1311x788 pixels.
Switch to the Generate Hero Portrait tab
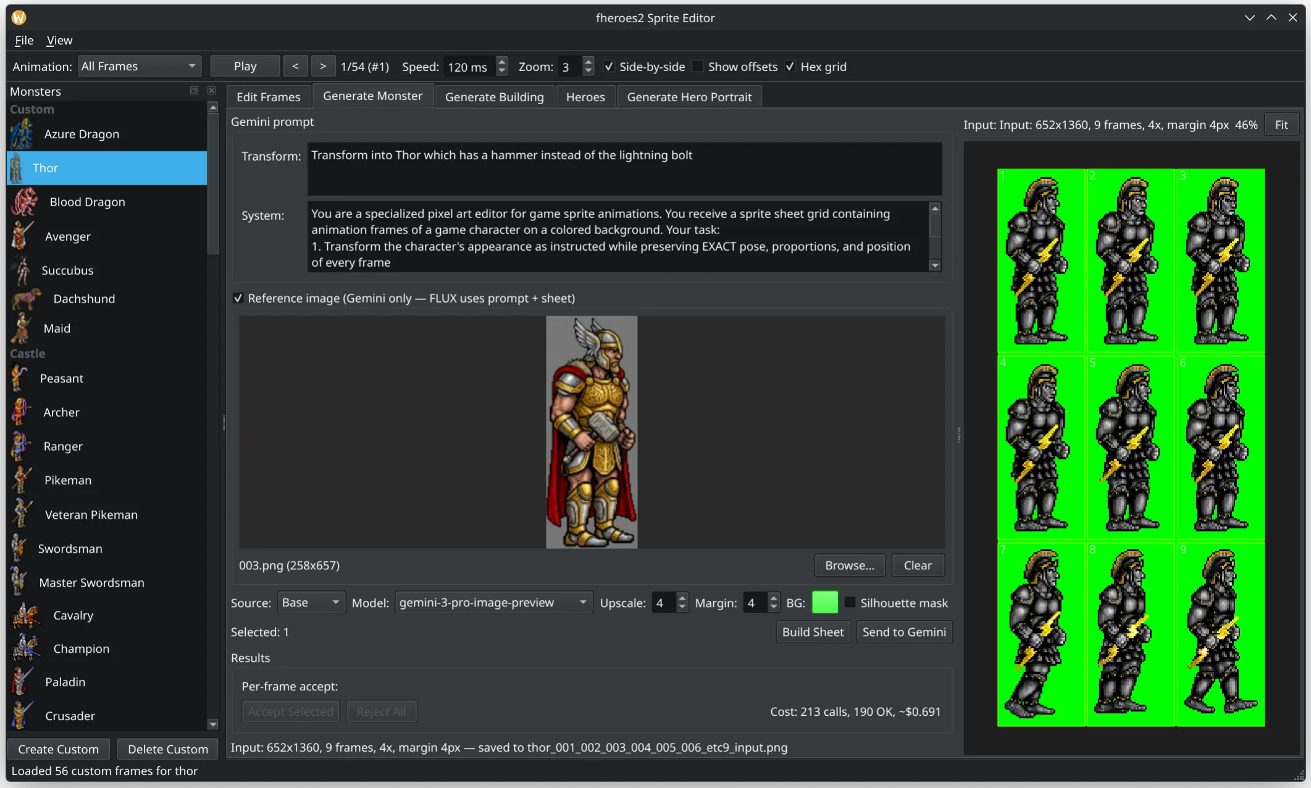689,97
